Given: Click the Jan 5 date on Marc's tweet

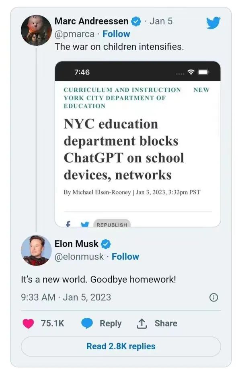Looking at the screenshot, I should 161,21.
